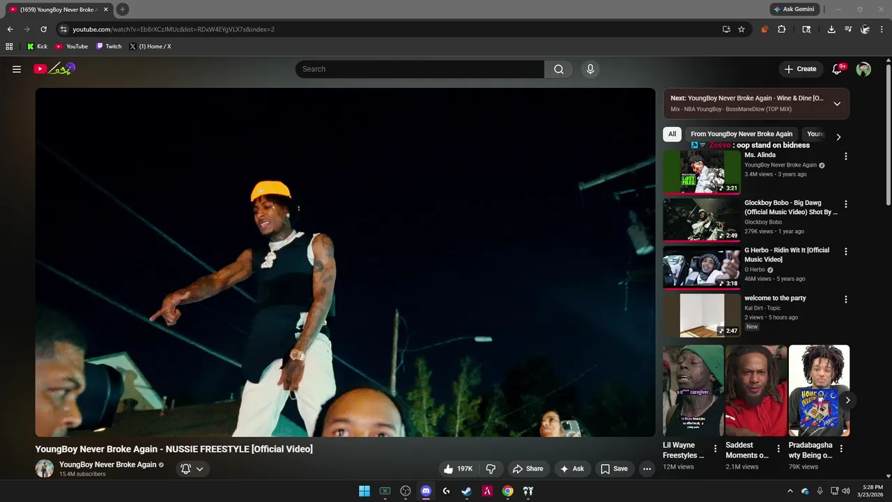
Task: Reload the page
Action: coord(43,29)
